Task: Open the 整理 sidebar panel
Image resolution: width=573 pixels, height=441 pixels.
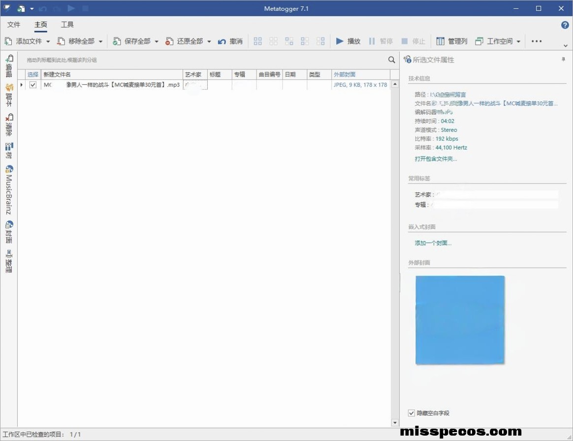Action: tap(9, 261)
